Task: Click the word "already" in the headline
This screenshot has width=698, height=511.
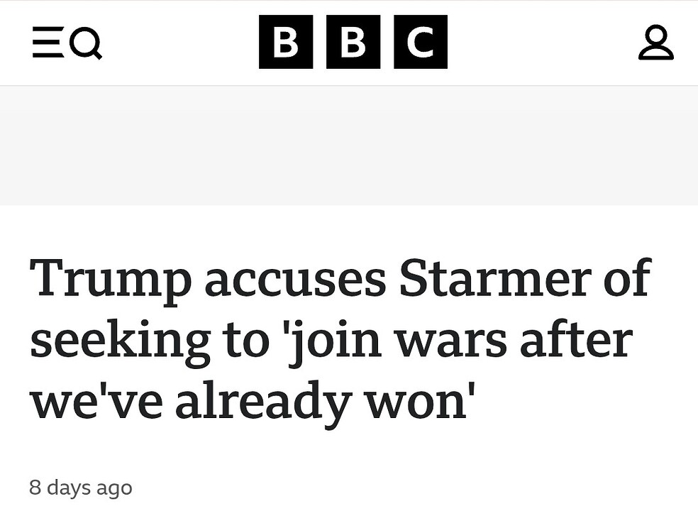Action: coord(263,402)
